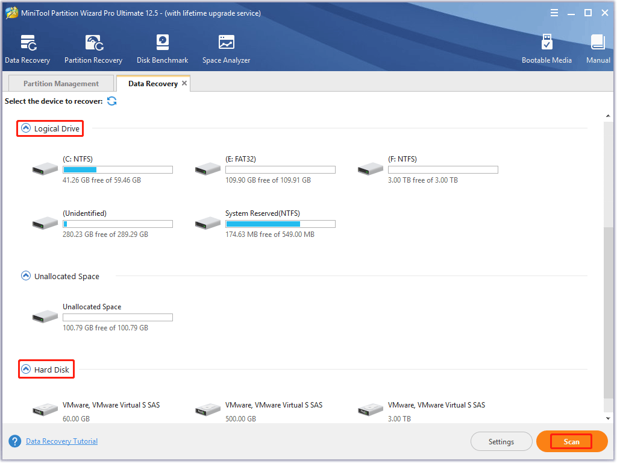Collapse the Unallocated Space section
This screenshot has height=463, width=617.
pyautogui.click(x=25, y=276)
